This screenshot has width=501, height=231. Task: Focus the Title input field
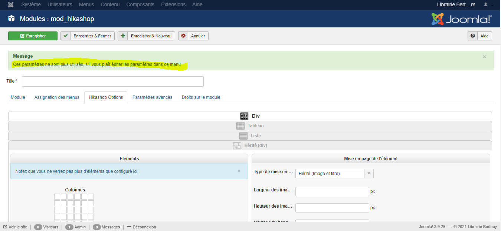113,81
